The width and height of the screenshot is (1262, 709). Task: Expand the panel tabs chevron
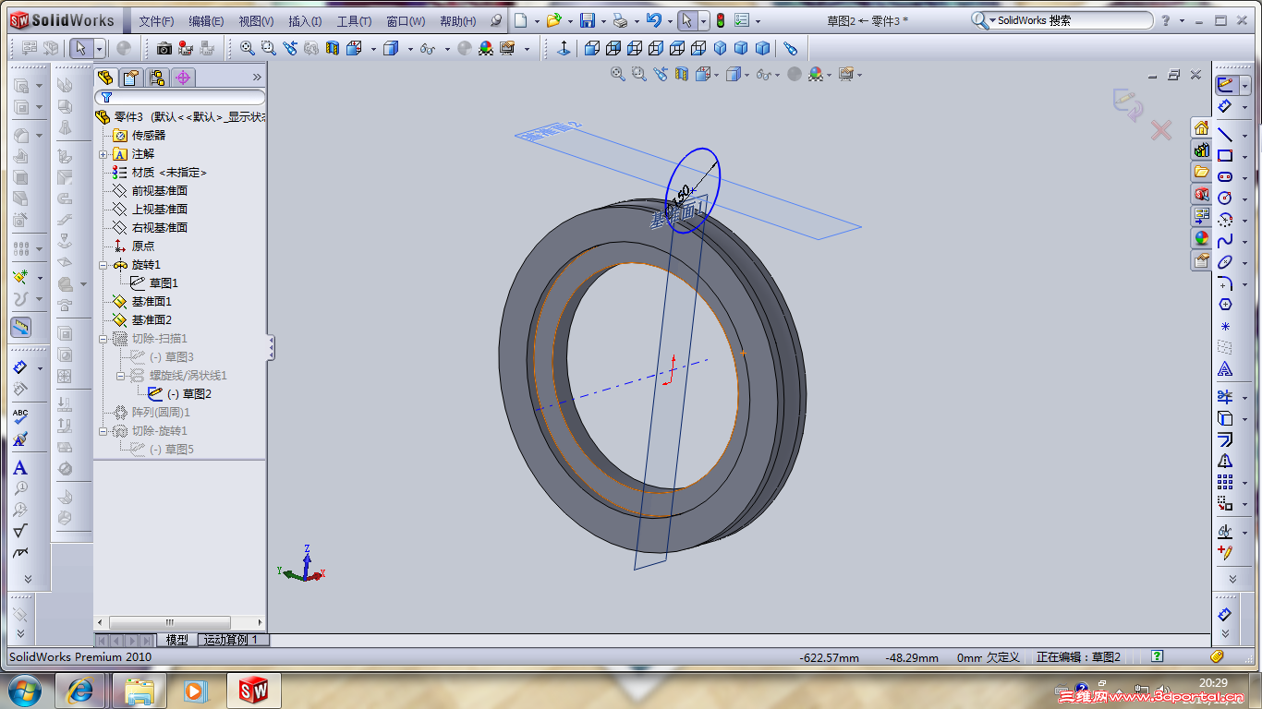pos(257,78)
